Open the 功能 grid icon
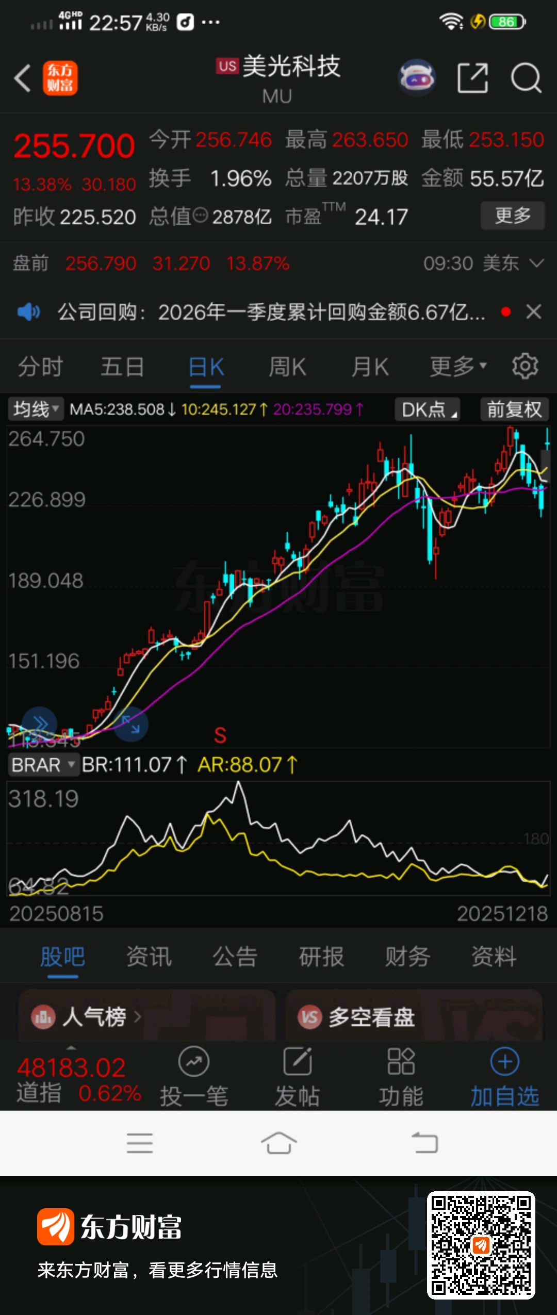Screen dimensions: 557x1315 pyautogui.click(x=401, y=1061)
